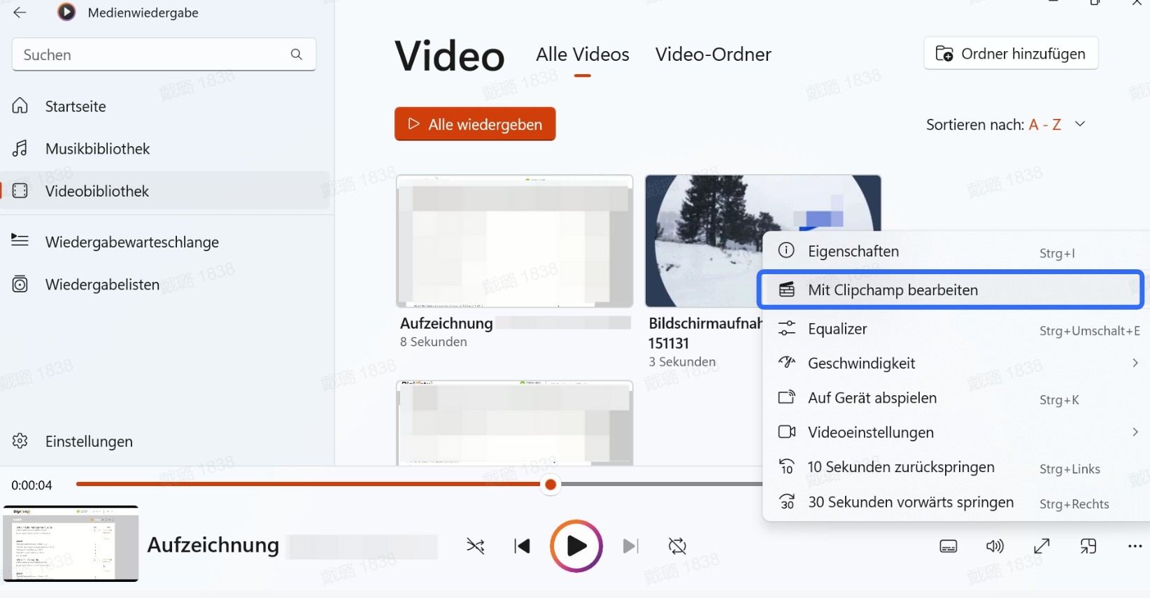Image resolution: width=1150 pixels, height=598 pixels.
Task: Open the volume control
Action: 995,546
